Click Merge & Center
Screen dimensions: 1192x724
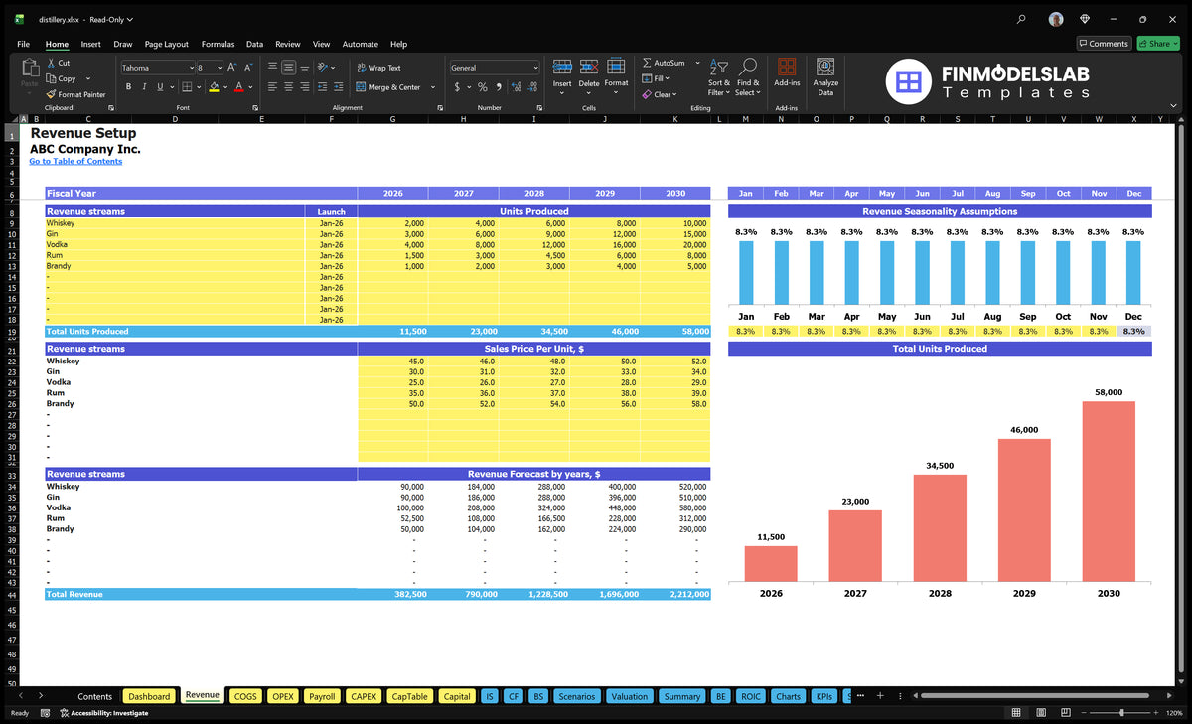pyautogui.click(x=387, y=87)
